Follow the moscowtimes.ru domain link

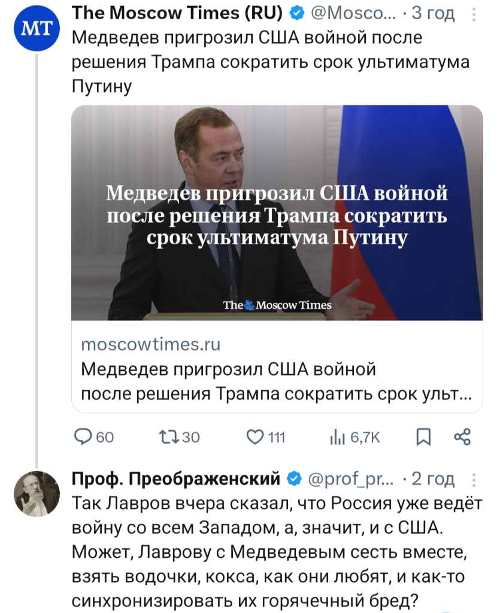pos(150,344)
